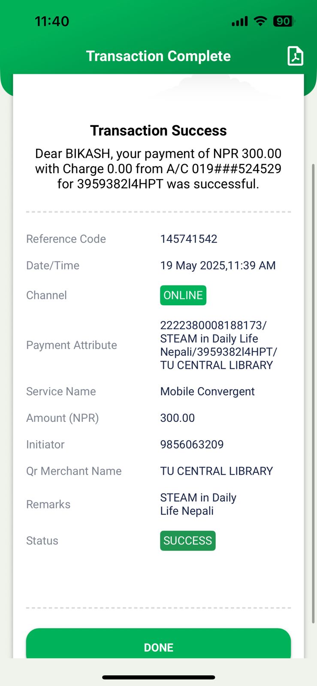Tap the Amount value 300.00
Screen dimensions: 317x686
tap(178, 418)
